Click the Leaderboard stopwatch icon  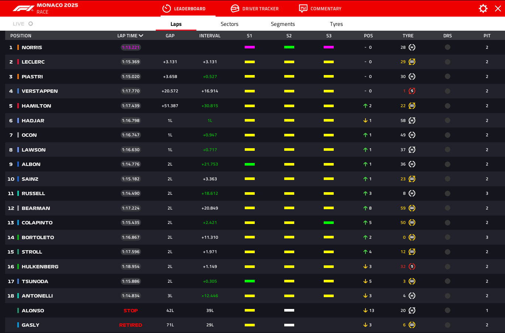point(166,9)
